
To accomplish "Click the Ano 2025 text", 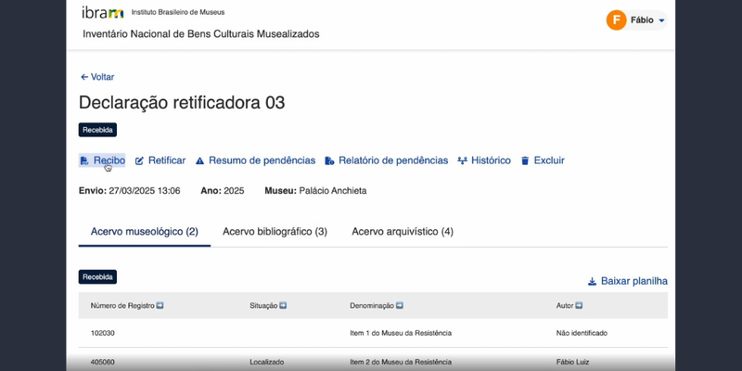I will (223, 191).
